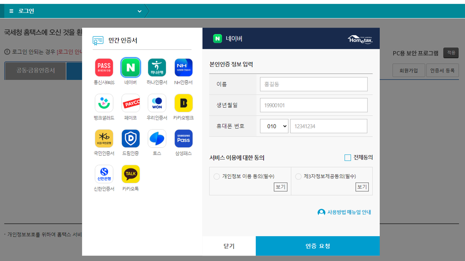
Task: Click the 닫기 button
Action: click(x=229, y=246)
